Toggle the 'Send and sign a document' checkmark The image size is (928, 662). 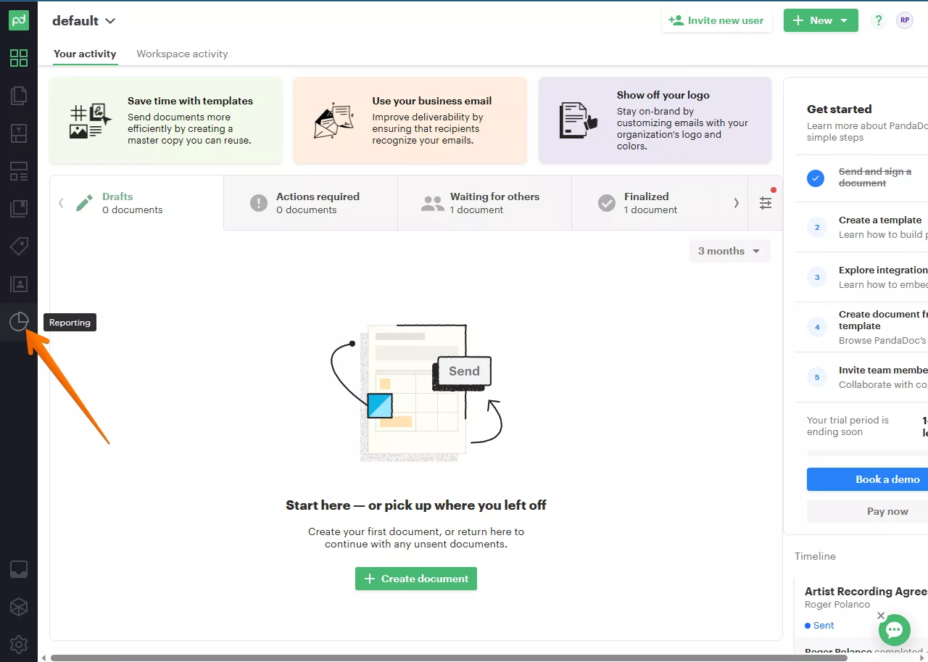(x=816, y=178)
